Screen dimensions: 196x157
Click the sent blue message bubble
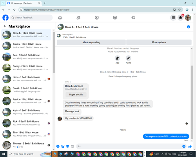[166, 136]
